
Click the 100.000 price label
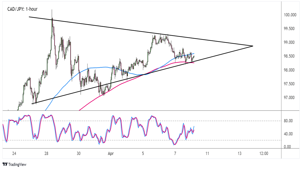(290, 15)
